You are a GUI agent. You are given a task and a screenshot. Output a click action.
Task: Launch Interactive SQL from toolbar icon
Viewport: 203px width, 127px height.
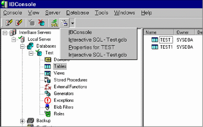point(54,23)
